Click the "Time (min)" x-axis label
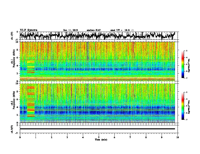This screenshot has width=200, height=154. 101,140
